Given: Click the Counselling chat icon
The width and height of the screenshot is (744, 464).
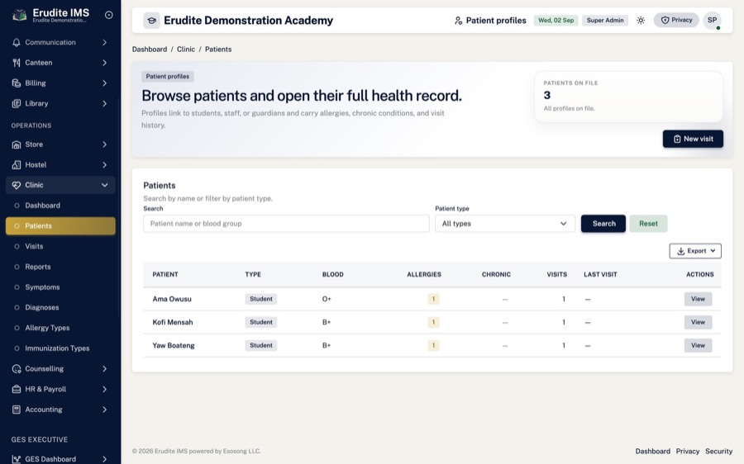Looking at the screenshot, I should coord(17,369).
